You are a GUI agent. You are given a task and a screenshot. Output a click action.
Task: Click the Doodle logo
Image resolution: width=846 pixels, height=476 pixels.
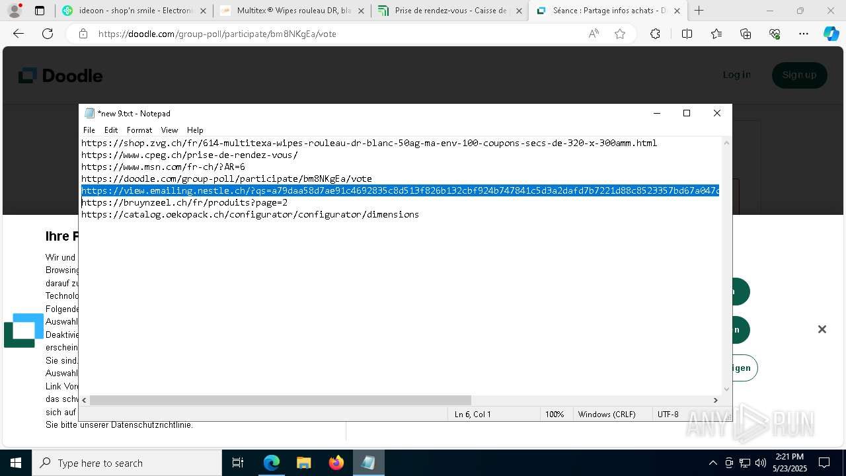click(x=60, y=75)
